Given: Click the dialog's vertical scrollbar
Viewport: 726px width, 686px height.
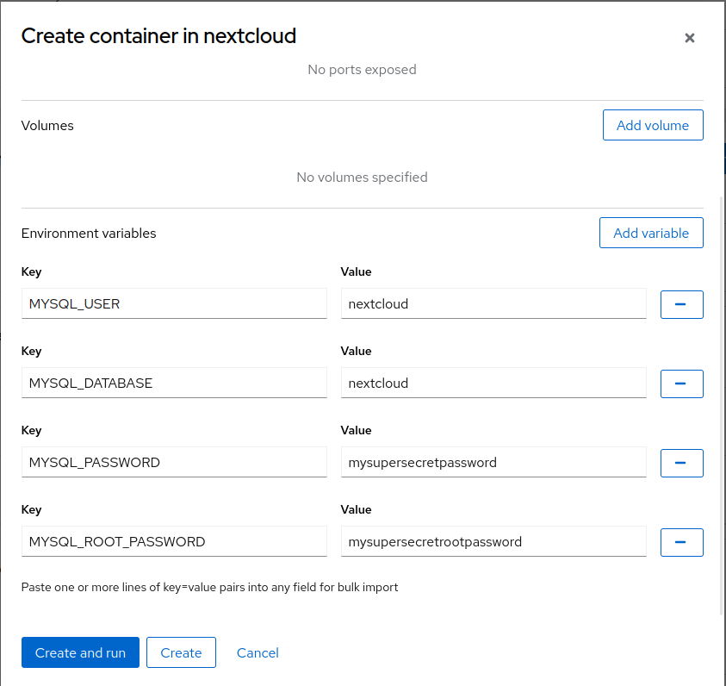Looking at the screenshot, I should (x=722, y=405).
